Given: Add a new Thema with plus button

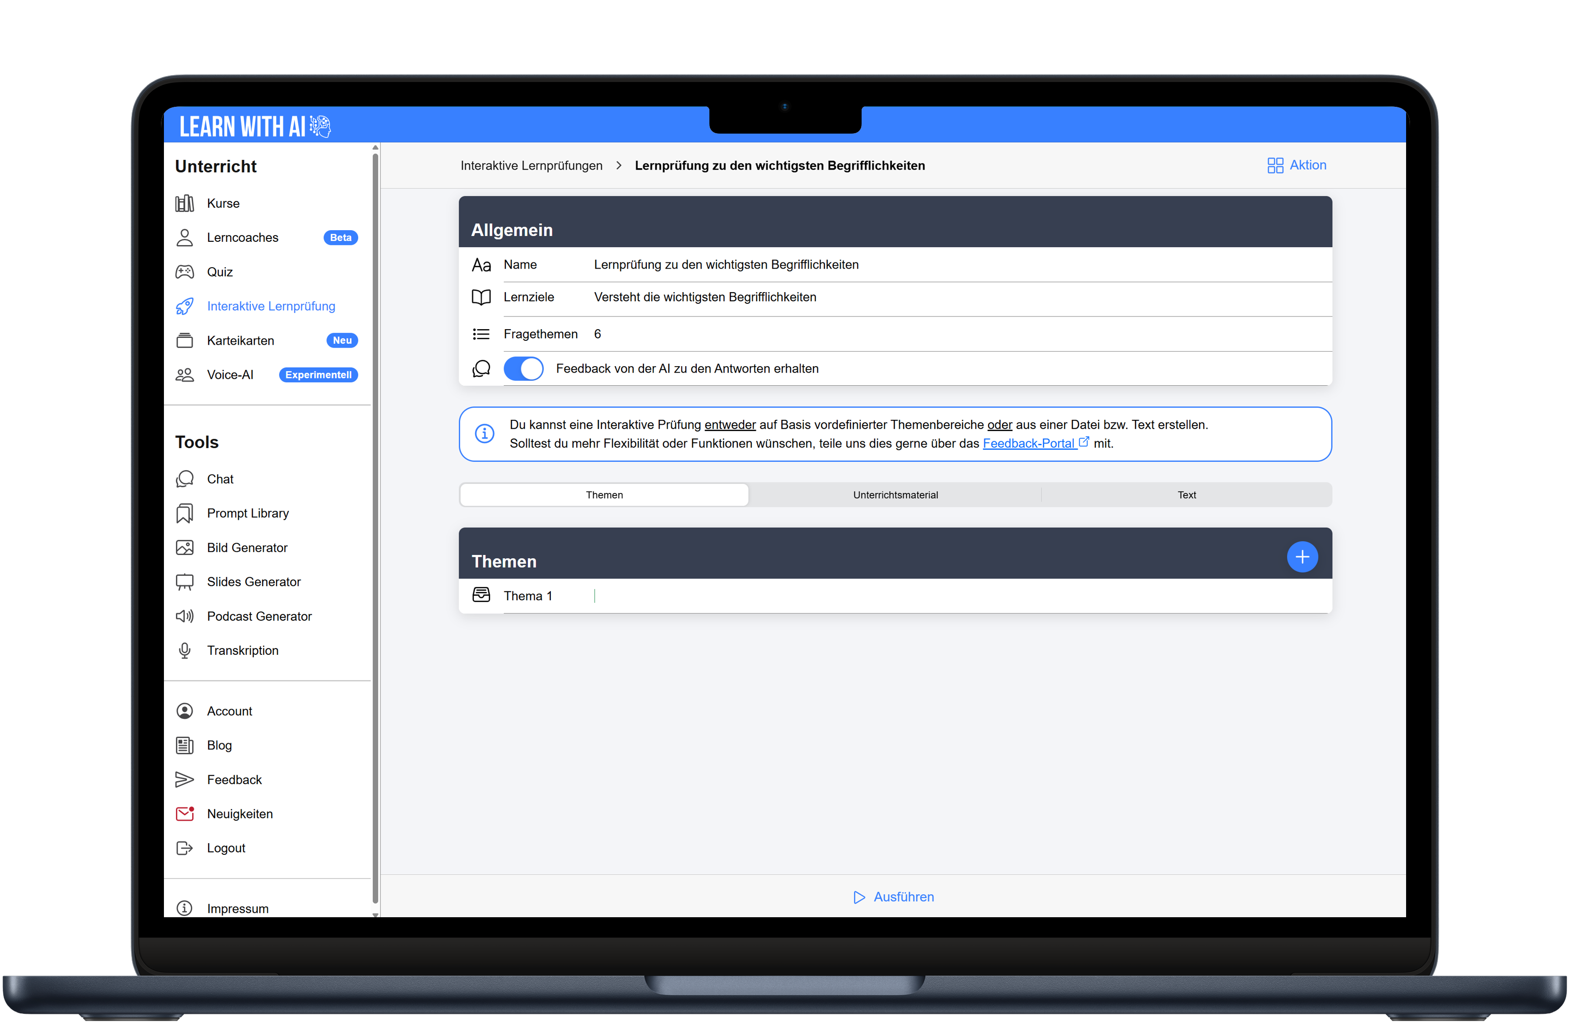Looking at the screenshot, I should click(1302, 557).
